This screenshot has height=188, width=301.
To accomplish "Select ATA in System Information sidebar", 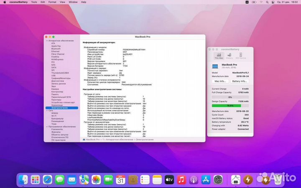I will [53, 43].
